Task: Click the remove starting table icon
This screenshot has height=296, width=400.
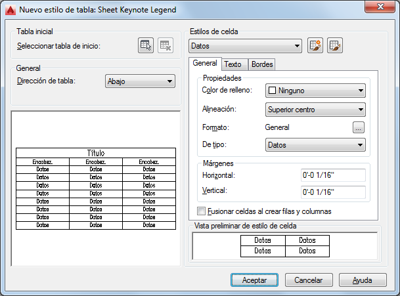Action: [x=166, y=45]
